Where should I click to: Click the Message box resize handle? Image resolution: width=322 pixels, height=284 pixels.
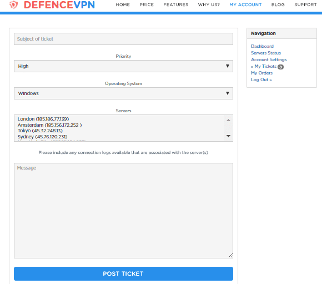click(x=230, y=256)
